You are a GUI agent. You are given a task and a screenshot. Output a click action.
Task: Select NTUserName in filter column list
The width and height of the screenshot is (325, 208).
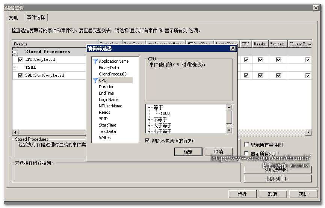[110, 106]
